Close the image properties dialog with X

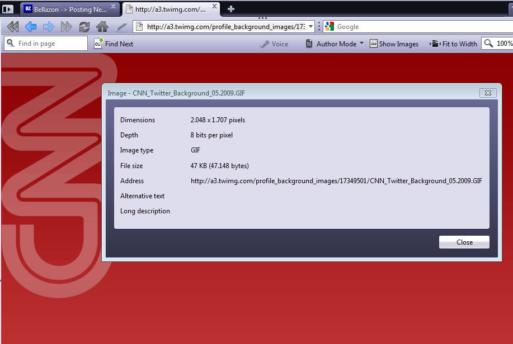pyautogui.click(x=488, y=93)
